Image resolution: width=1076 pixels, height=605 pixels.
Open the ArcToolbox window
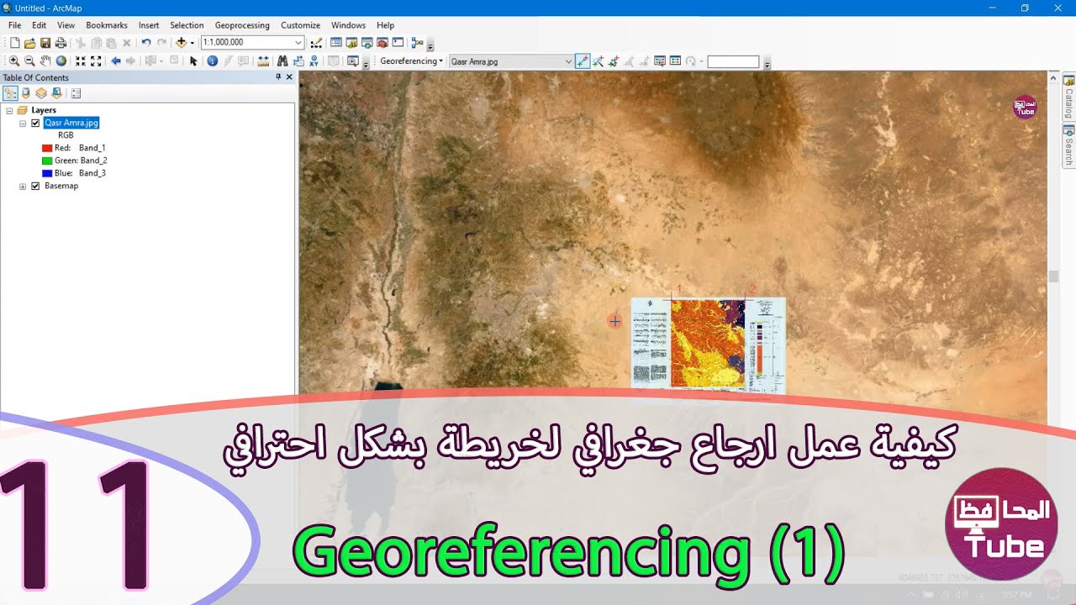coord(382,42)
